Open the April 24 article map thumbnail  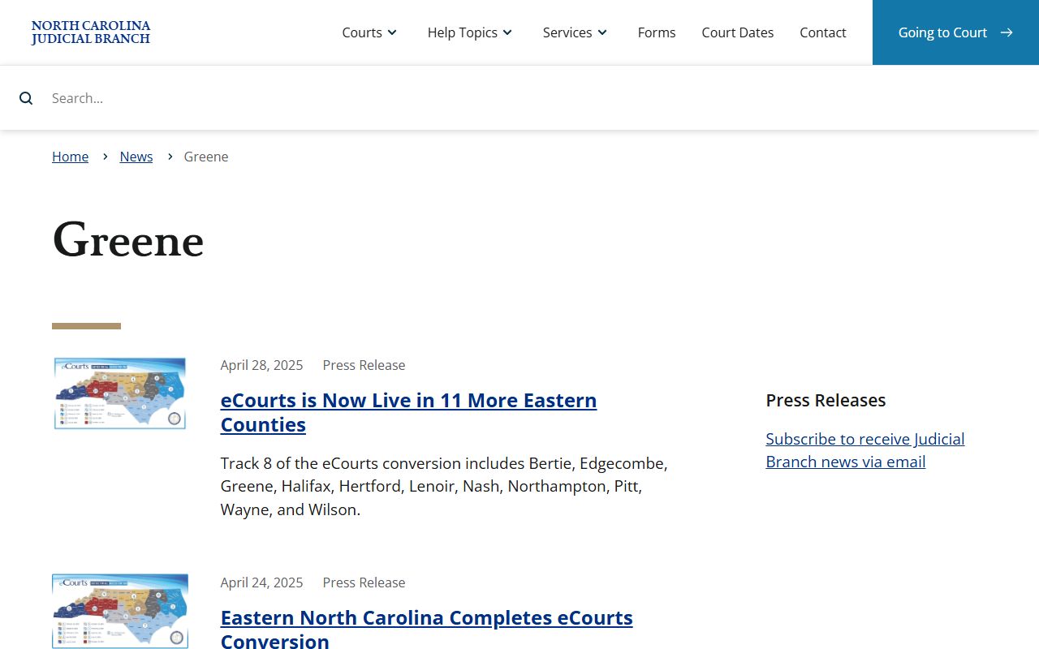click(120, 611)
